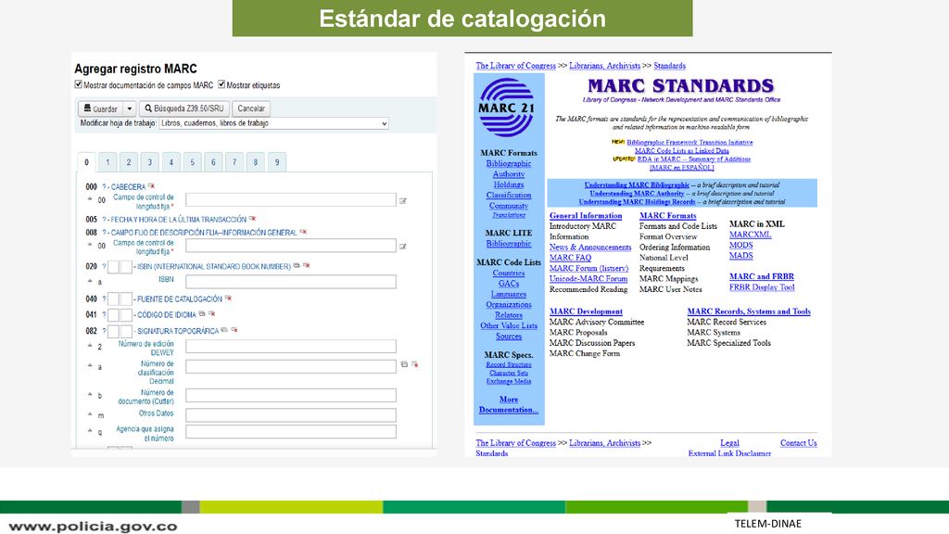
Task: Click the Otros Datos input field
Action: tap(290, 414)
